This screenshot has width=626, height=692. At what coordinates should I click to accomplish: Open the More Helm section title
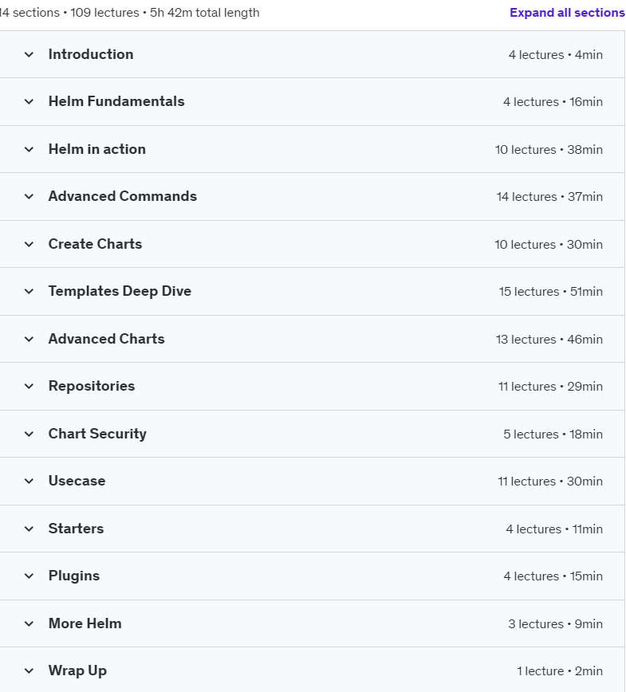click(x=85, y=623)
